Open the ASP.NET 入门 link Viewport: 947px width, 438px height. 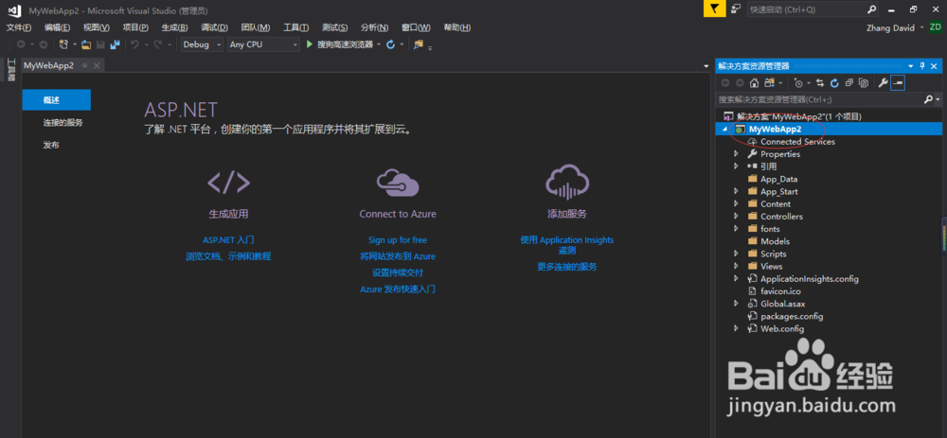(x=228, y=240)
